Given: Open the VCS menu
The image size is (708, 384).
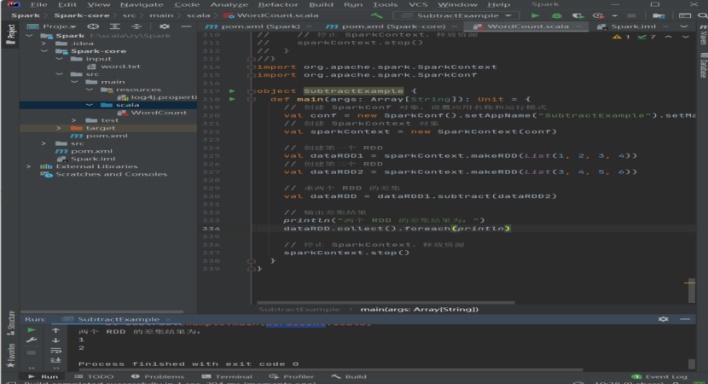Looking at the screenshot, I should pyautogui.click(x=418, y=4).
